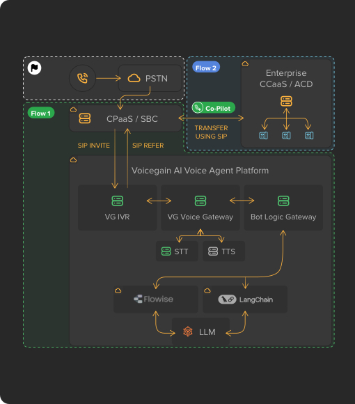Click the Flow 2 blue badge

tap(206, 68)
